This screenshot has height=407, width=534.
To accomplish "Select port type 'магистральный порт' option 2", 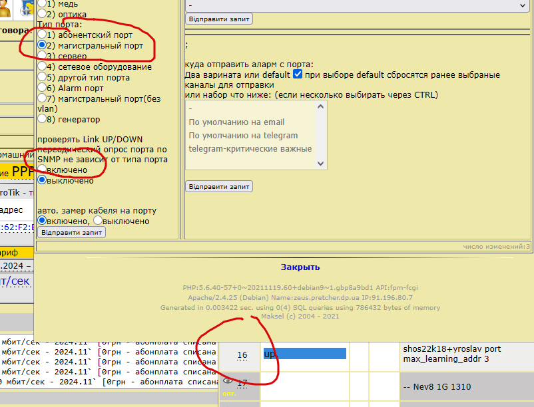I will coord(42,45).
